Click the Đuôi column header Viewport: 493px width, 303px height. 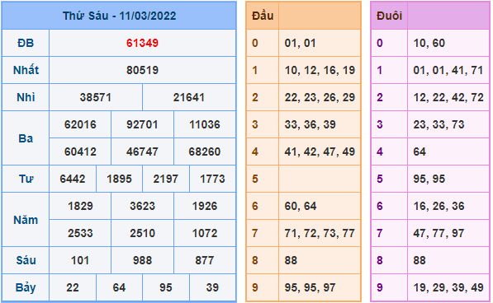pos(389,16)
